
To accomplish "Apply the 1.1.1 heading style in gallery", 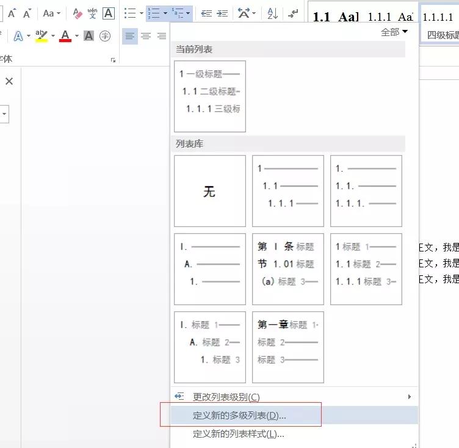I will (x=390, y=17).
